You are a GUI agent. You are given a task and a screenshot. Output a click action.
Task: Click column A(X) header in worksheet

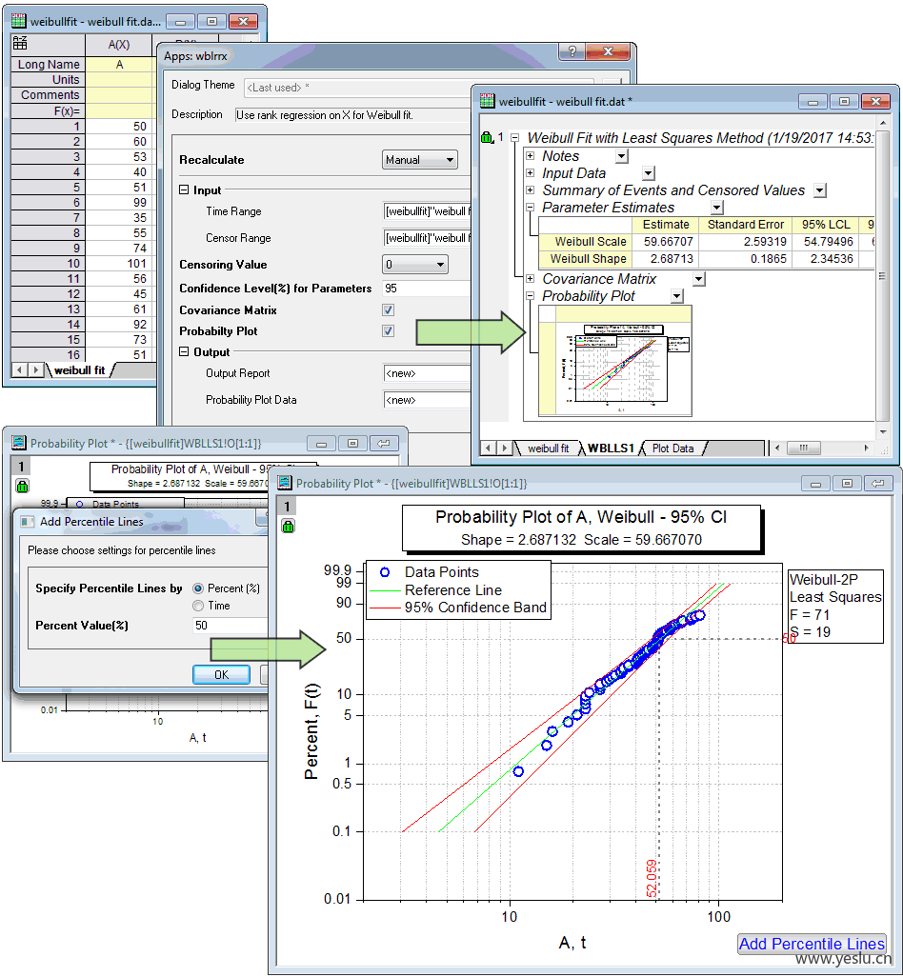[x=118, y=44]
